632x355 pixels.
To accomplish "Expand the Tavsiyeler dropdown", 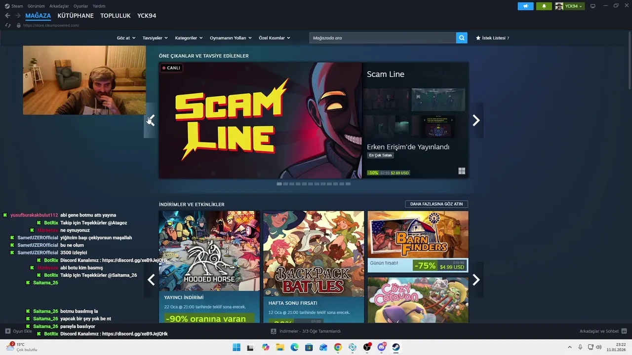I will click(x=155, y=38).
